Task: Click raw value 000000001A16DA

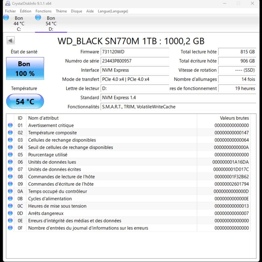Action: (x=231, y=162)
